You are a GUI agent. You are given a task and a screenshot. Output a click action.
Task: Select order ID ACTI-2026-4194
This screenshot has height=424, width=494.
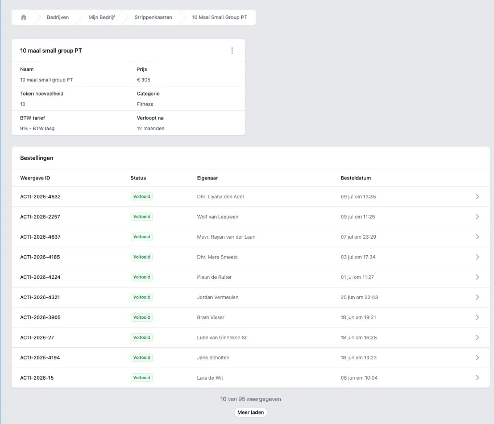(40, 357)
